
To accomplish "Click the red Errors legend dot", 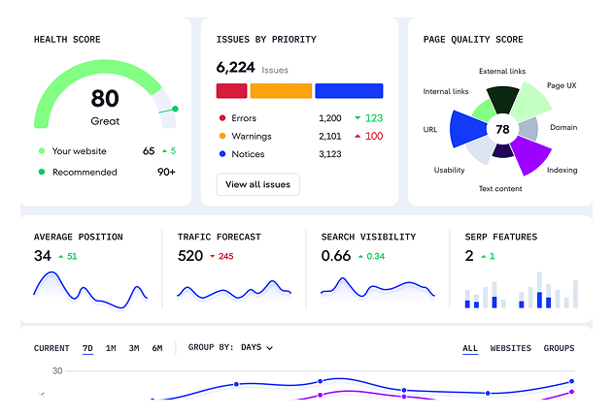I will (x=222, y=118).
